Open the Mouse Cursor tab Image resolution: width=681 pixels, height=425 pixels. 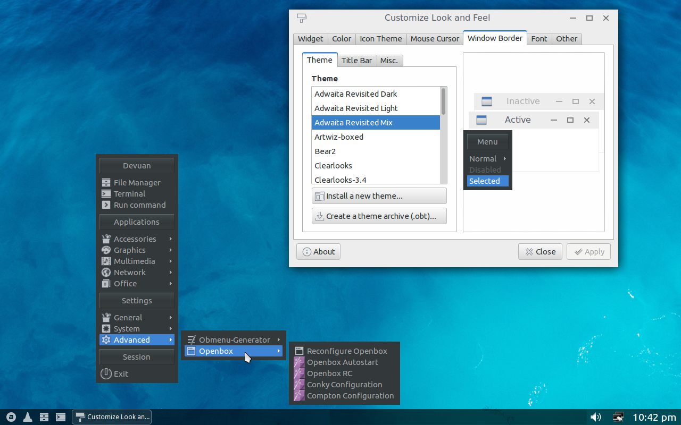[435, 39]
